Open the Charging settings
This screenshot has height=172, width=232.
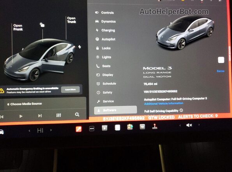[x=105, y=30]
